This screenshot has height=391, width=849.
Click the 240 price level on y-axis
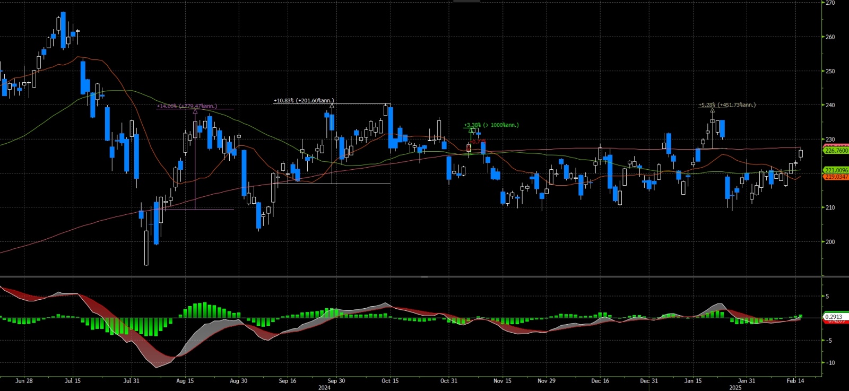pos(830,105)
